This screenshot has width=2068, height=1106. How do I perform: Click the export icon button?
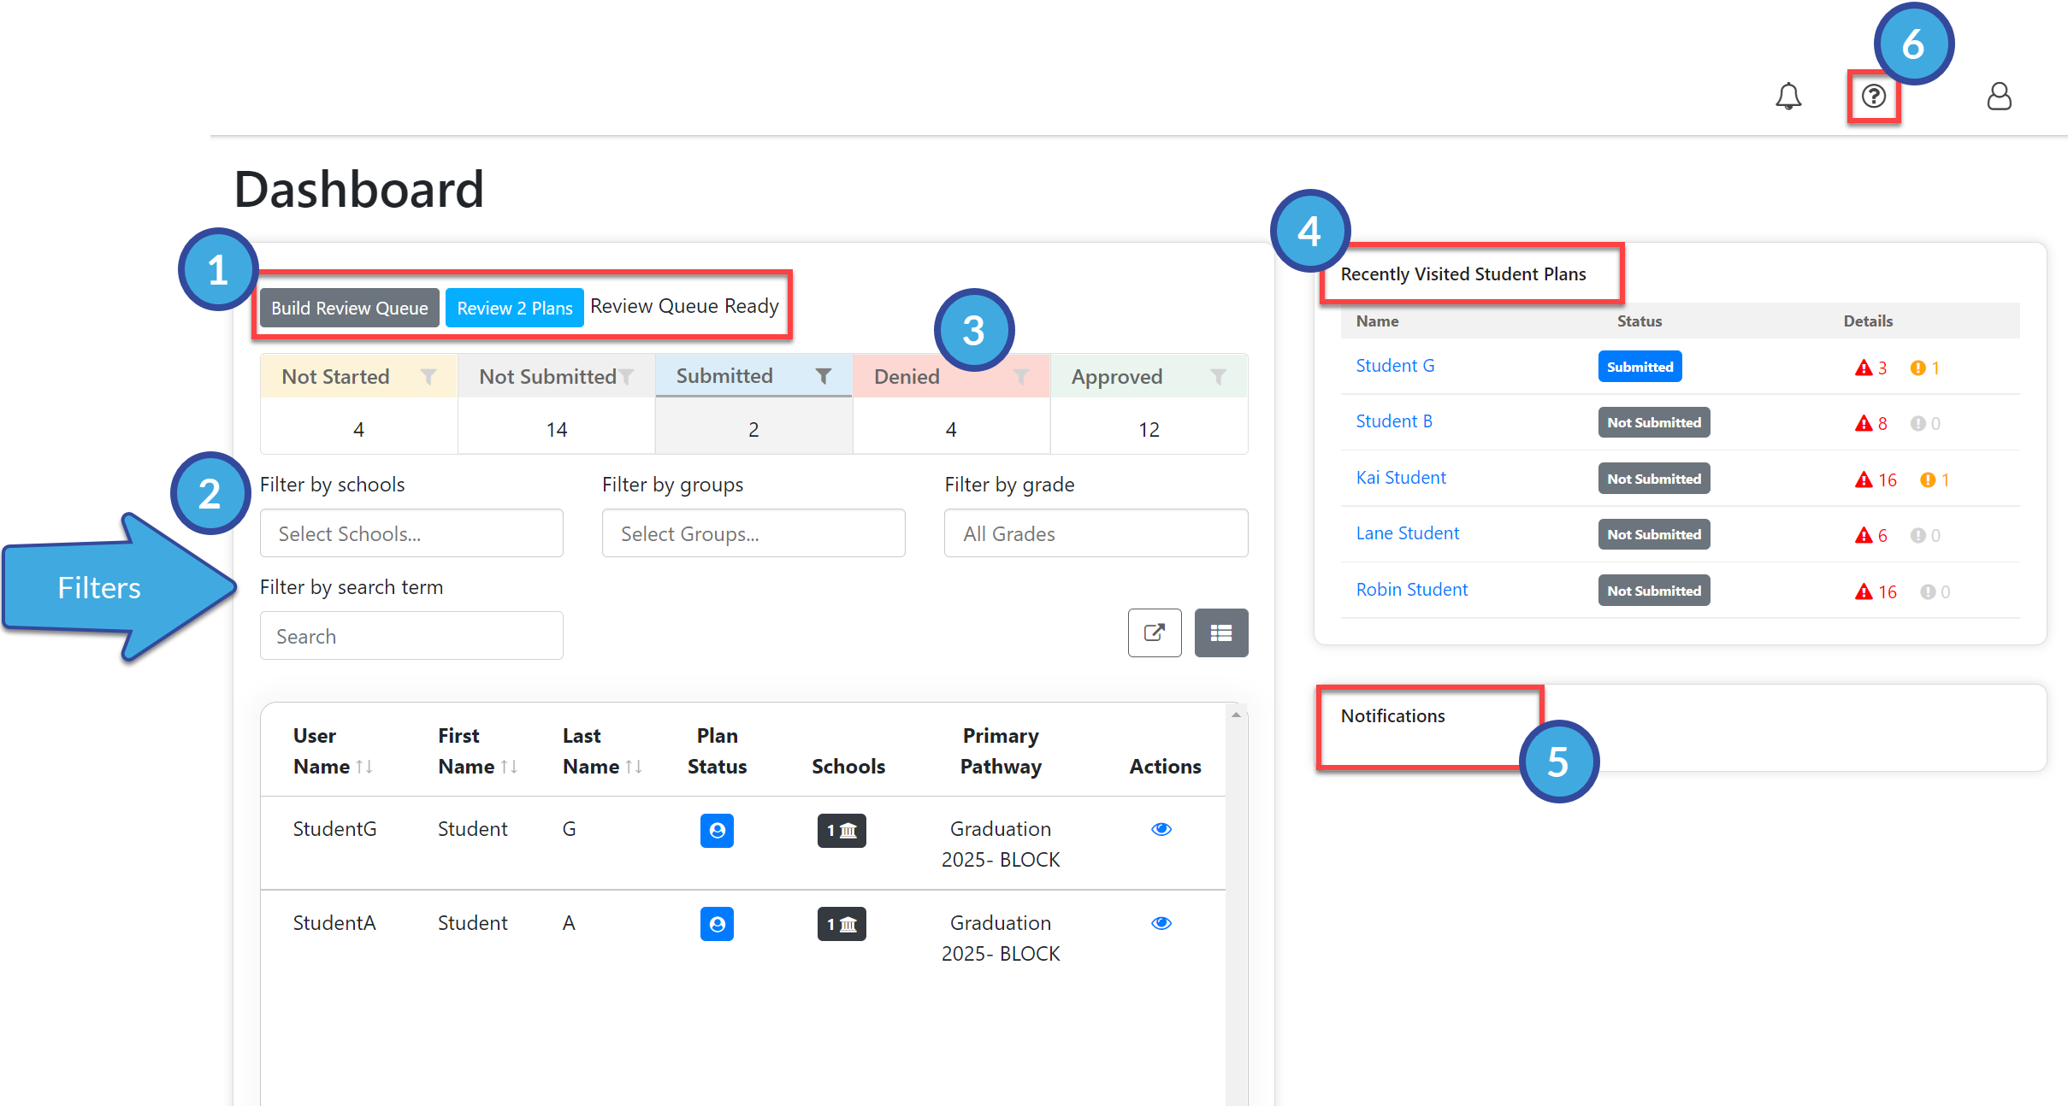(1155, 632)
